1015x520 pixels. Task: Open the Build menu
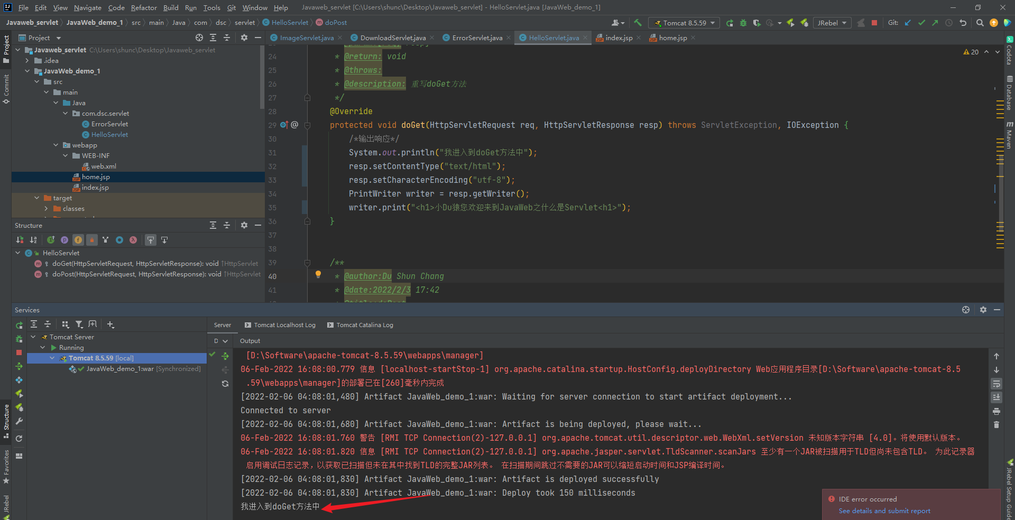171,7
